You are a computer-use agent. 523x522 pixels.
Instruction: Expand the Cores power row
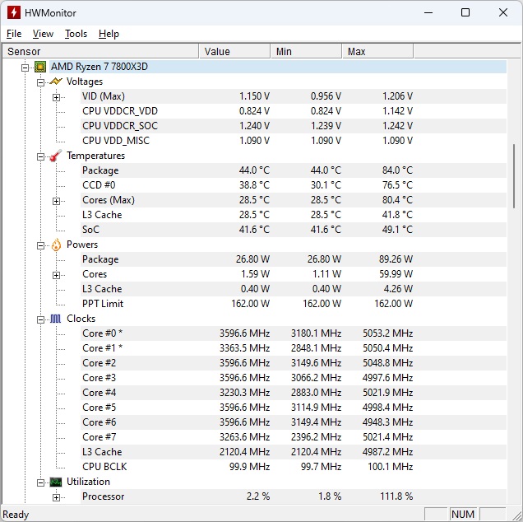click(56, 275)
